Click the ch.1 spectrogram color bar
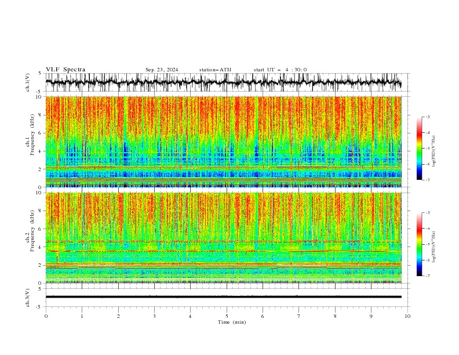Viewport: 459px width, 355px height. pyautogui.click(x=419, y=148)
